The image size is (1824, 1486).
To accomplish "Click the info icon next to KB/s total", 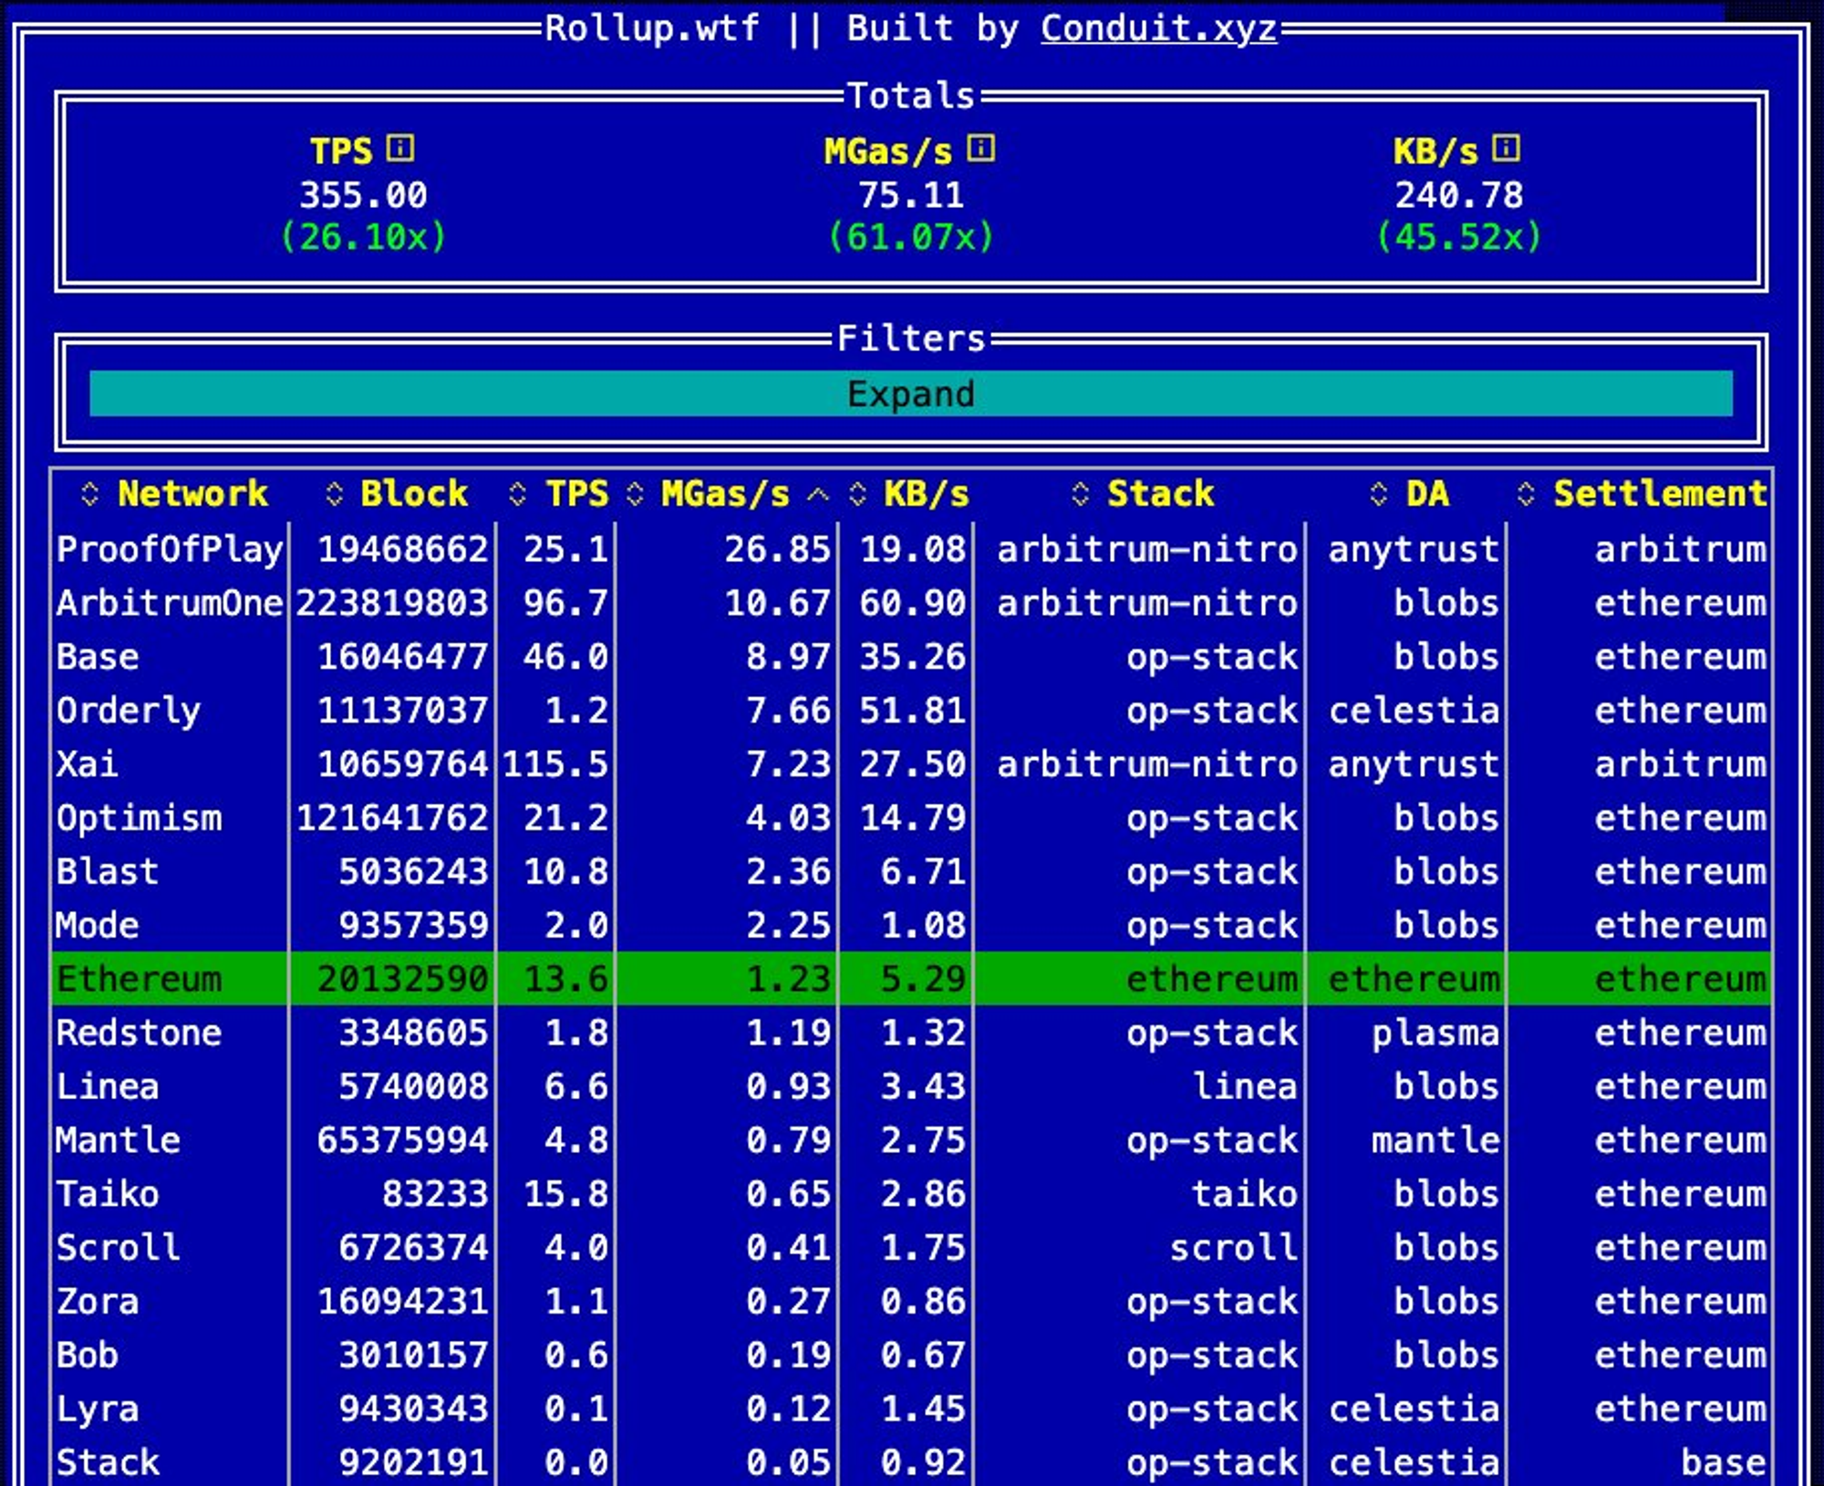I will [1506, 149].
